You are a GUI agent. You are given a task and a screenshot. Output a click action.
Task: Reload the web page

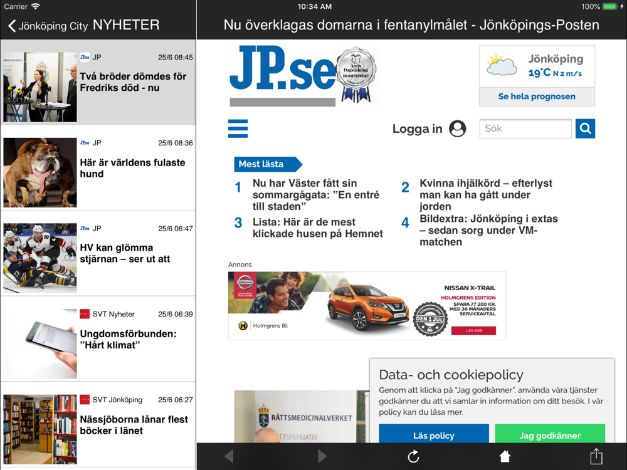(x=413, y=456)
